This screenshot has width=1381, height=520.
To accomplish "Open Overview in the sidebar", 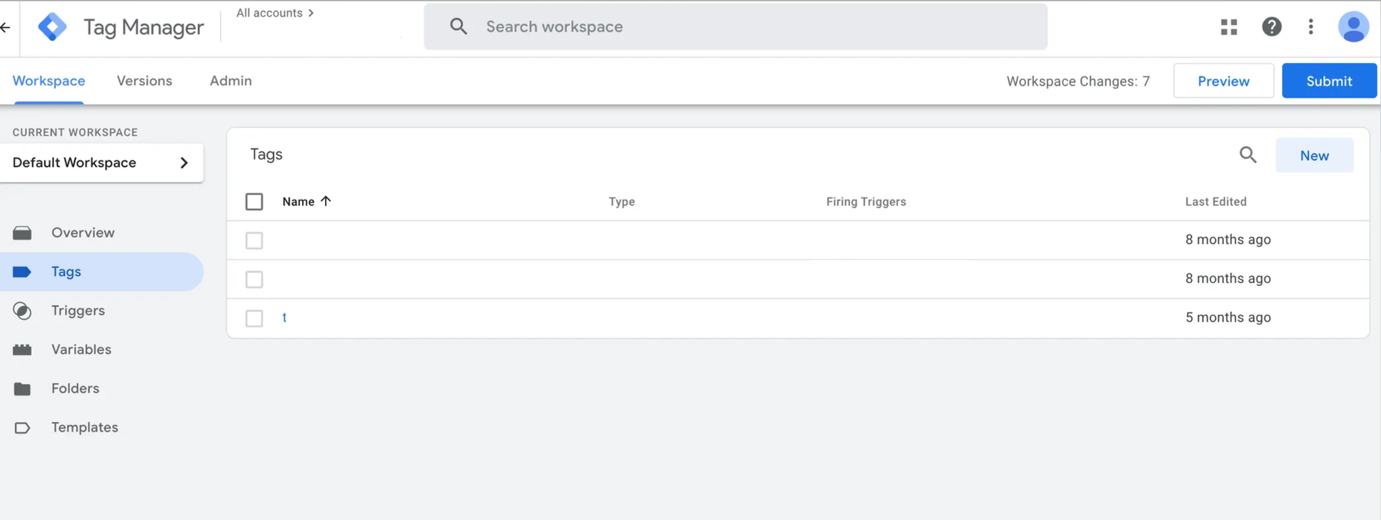I will point(101,233).
